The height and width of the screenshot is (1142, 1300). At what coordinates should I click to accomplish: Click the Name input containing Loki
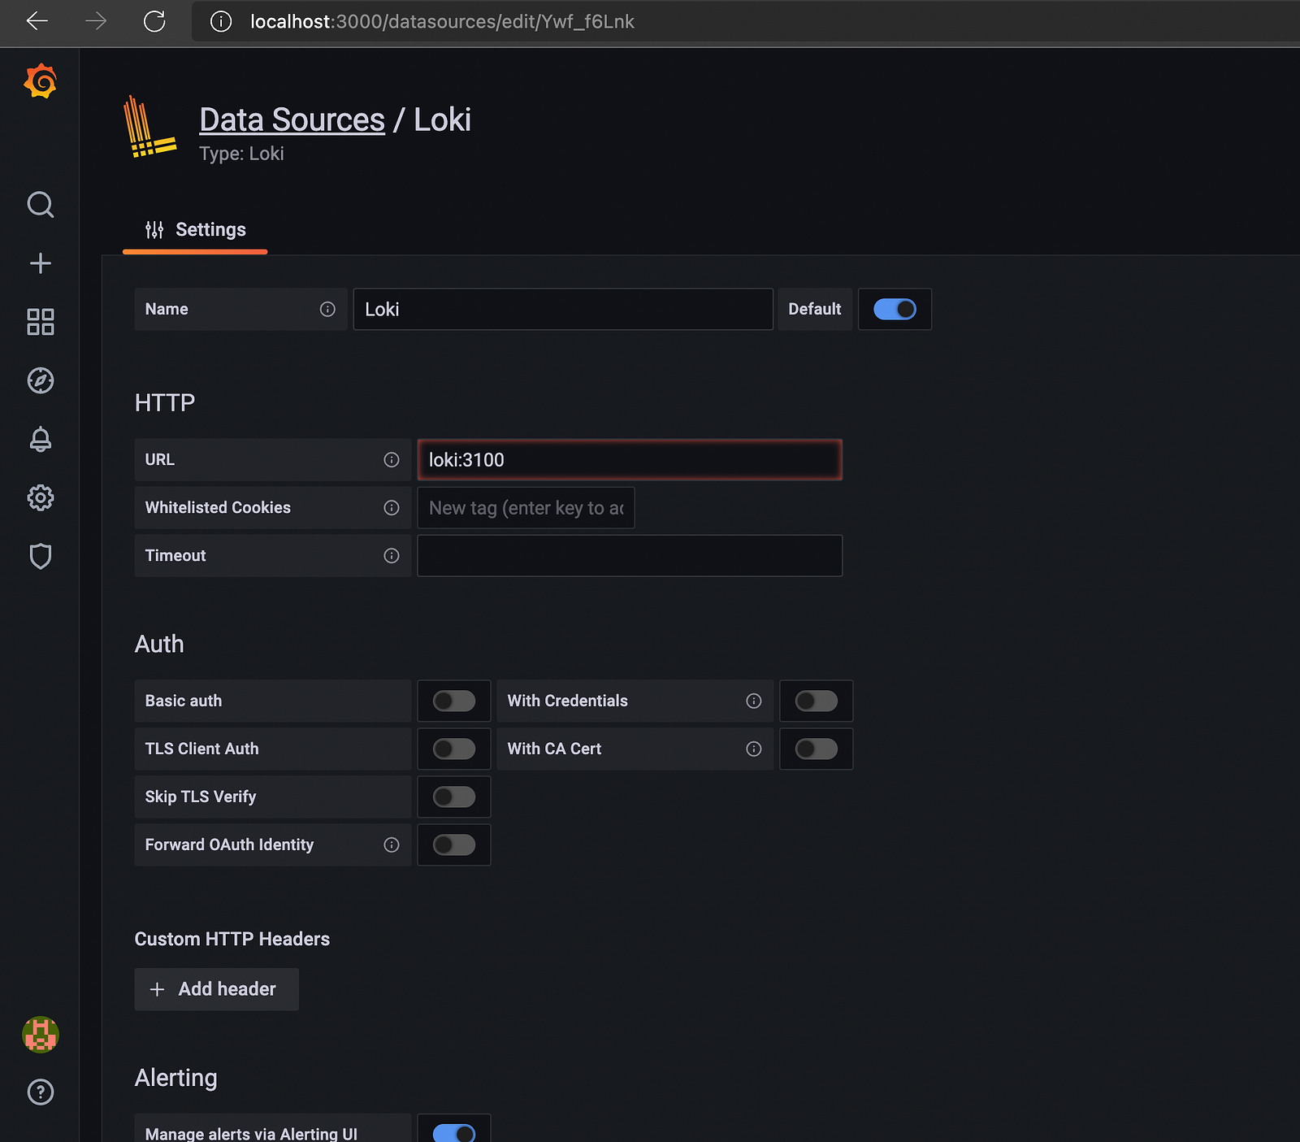[x=563, y=309]
